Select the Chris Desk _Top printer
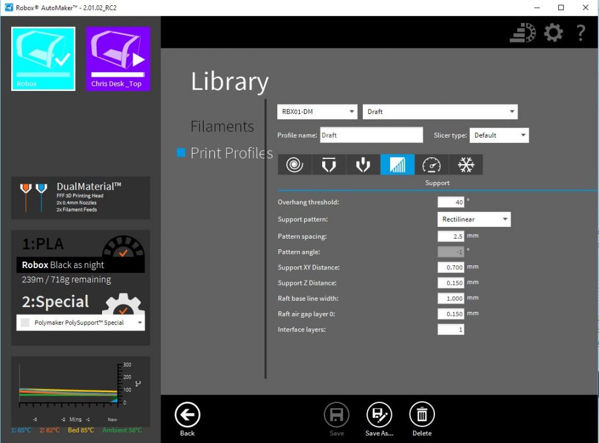Image resolution: width=599 pixels, height=443 pixels. click(x=118, y=58)
